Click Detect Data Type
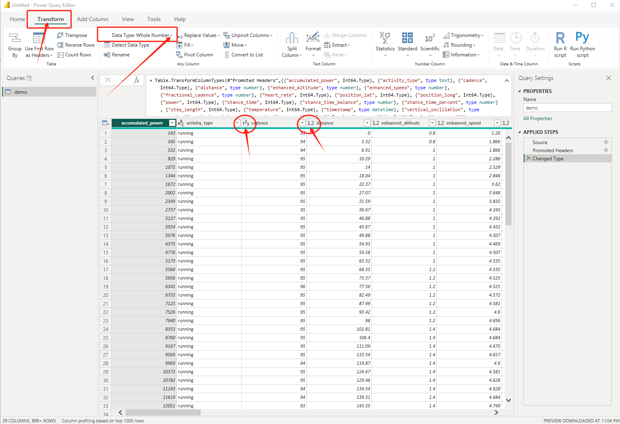Screen dimensions: 620x424 click(x=127, y=45)
